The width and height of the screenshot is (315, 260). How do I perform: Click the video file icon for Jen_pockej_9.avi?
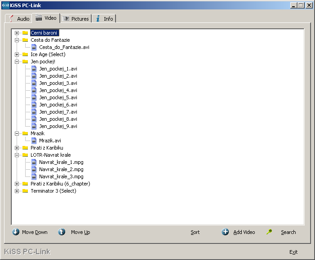pos(34,126)
